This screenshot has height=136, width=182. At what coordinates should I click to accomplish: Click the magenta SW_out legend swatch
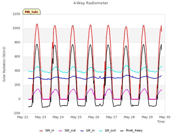61,131
